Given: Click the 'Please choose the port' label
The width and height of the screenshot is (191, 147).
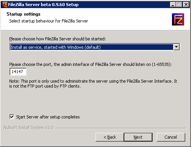Looking at the screenshot, I should point(90,64).
